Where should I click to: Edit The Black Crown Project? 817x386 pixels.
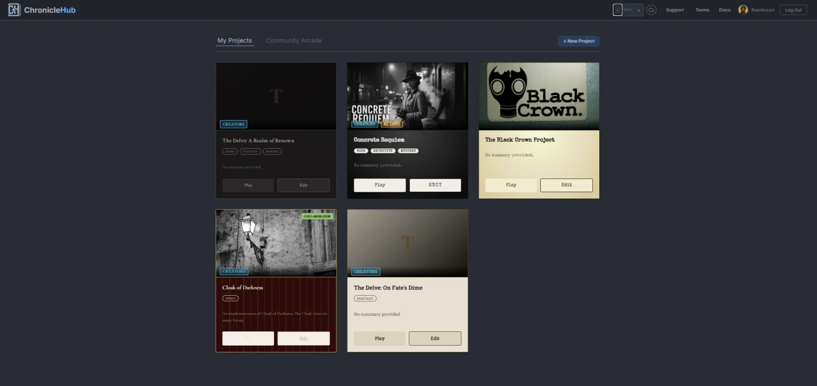(566, 185)
